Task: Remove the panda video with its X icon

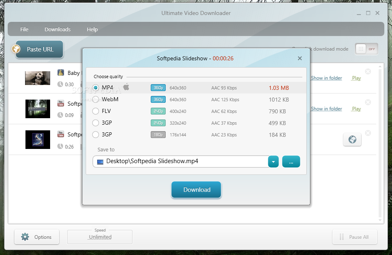Action: coord(368,72)
